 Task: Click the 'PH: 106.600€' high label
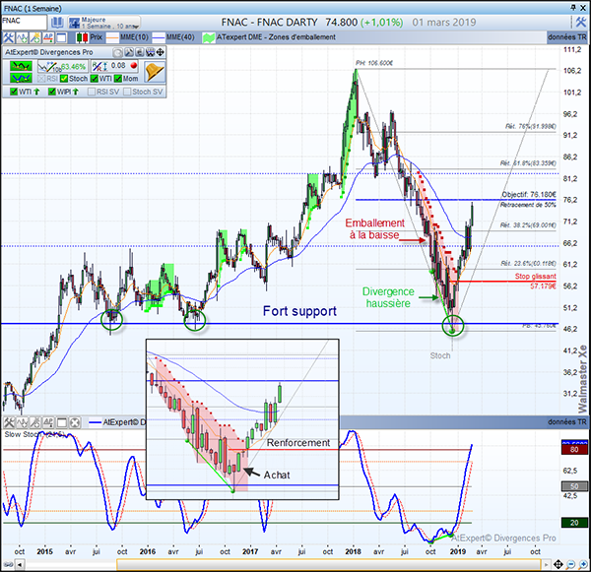point(374,63)
